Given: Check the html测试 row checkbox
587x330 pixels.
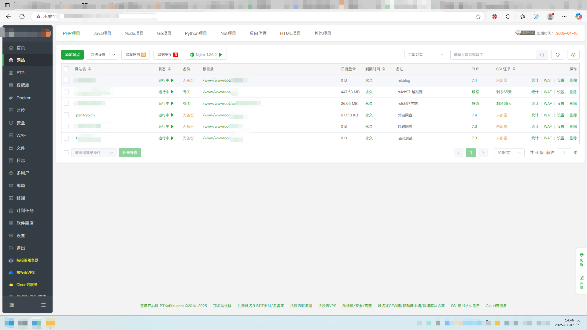Looking at the screenshot, I should coord(66,138).
